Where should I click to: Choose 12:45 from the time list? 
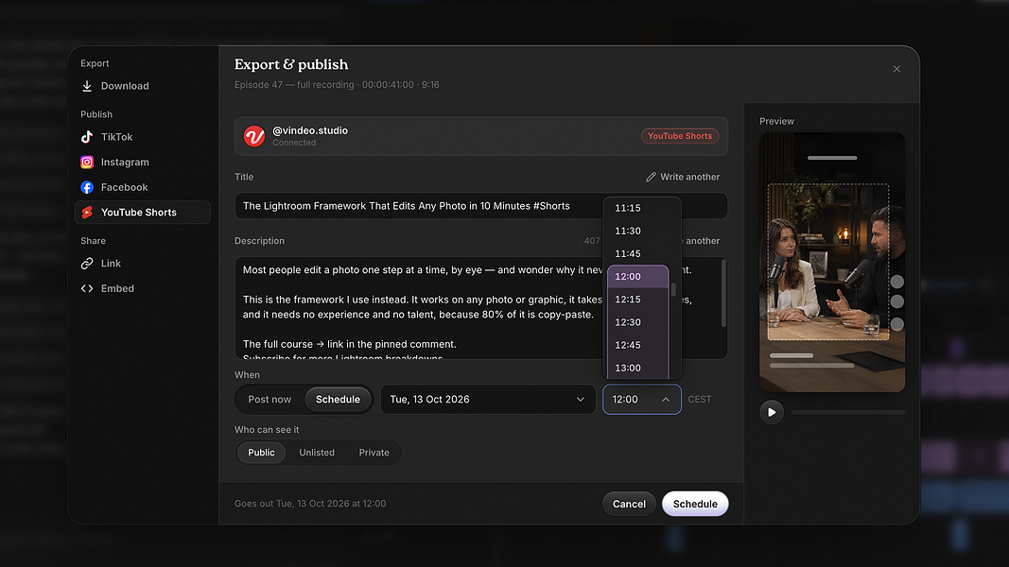(638, 345)
